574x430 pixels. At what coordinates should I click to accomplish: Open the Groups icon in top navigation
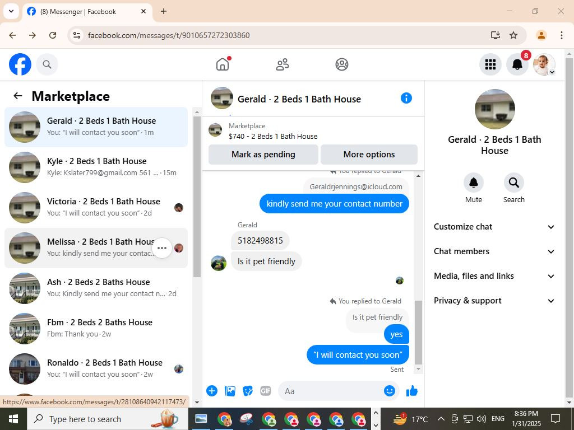[x=342, y=64]
